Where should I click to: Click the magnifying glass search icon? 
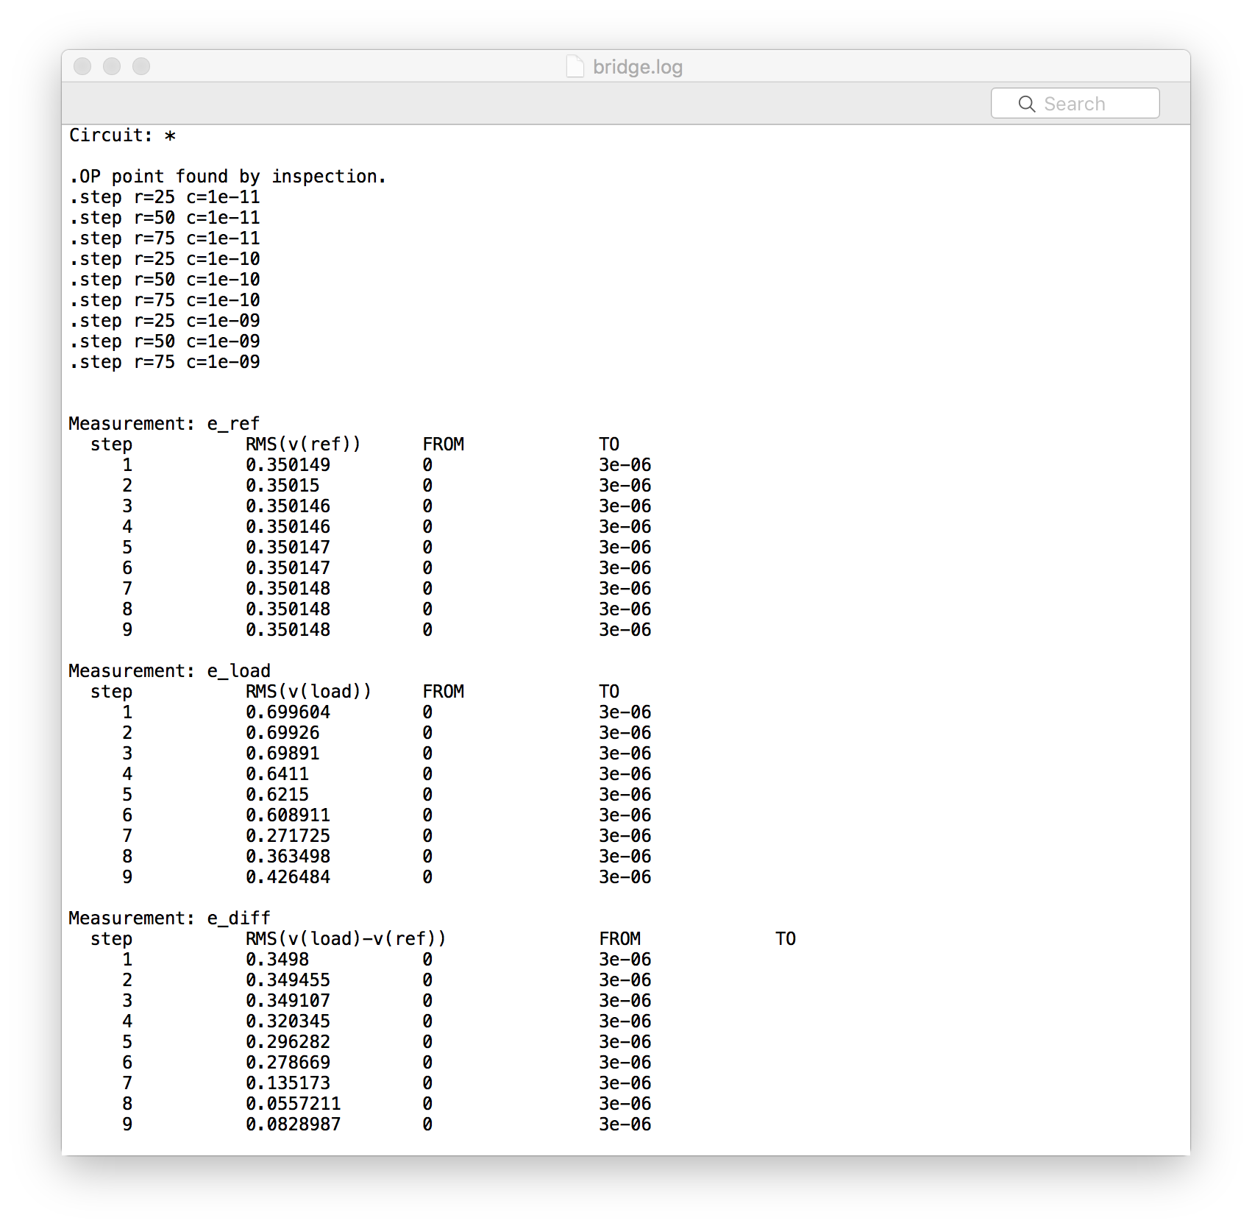[1026, 104]
